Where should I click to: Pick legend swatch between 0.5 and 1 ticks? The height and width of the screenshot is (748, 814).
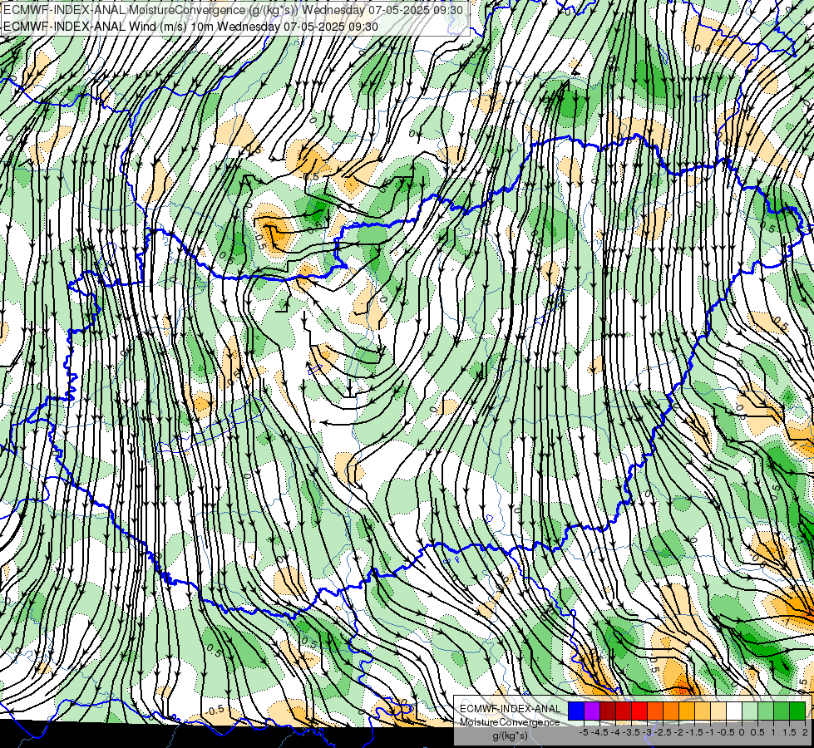766,711
